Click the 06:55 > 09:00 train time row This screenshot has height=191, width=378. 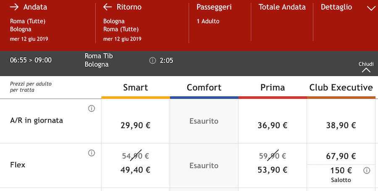click(x=31, y=60)
